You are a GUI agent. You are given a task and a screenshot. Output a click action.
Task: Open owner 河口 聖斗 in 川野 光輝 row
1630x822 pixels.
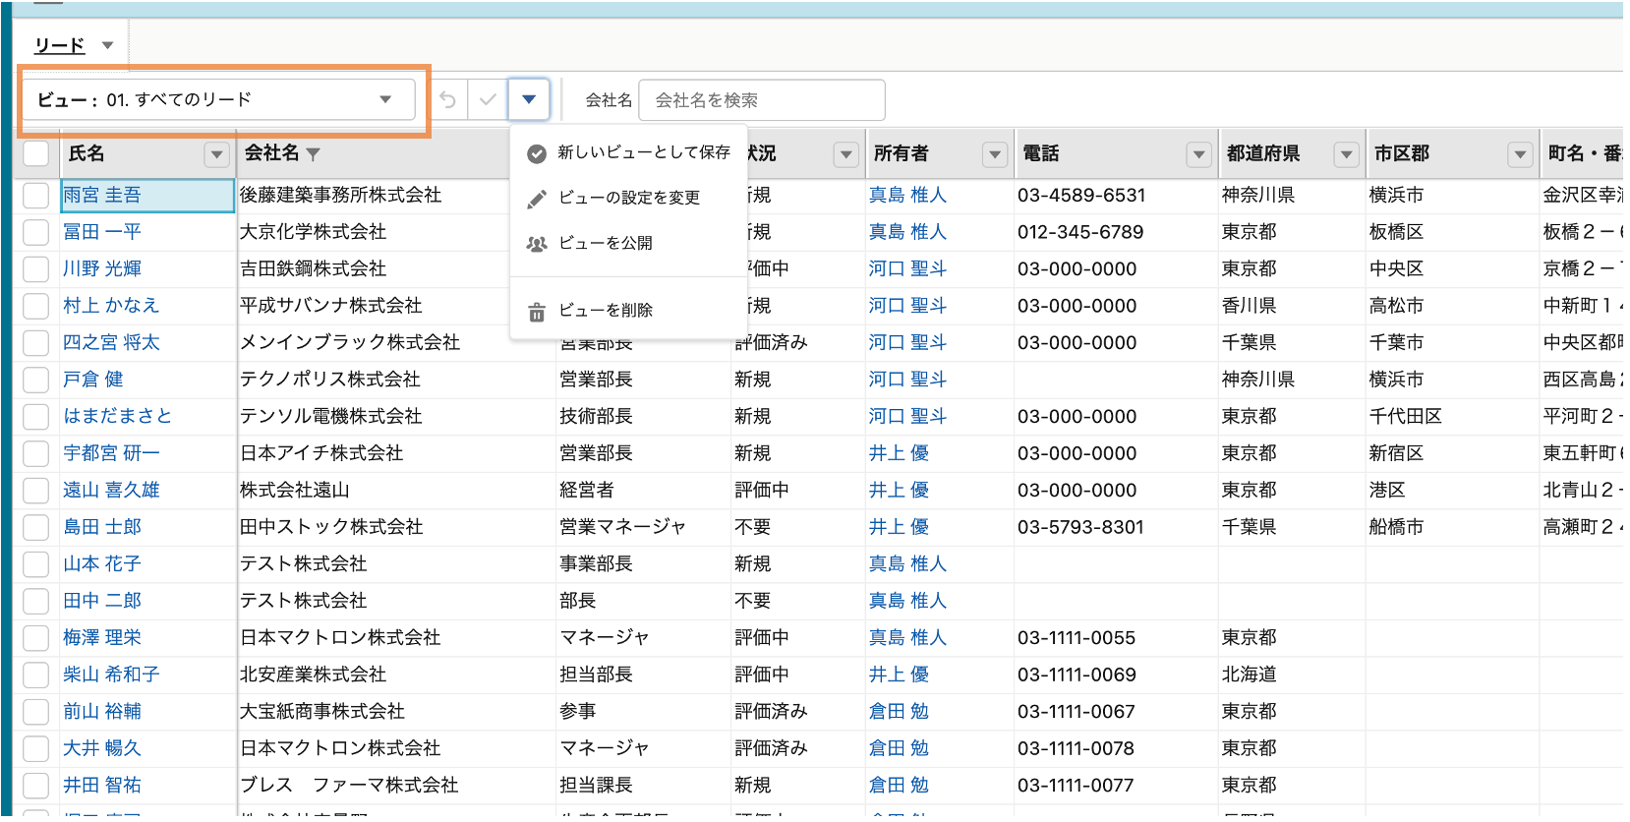coord(907,269)
